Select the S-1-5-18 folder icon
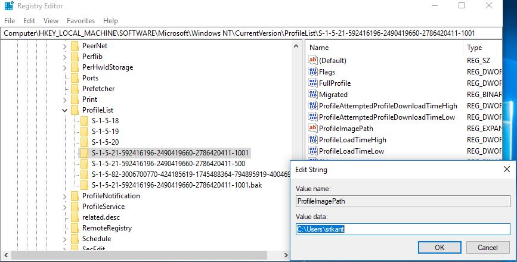Image resolution: width=517 pixels, height=262 pixels. 85,120
